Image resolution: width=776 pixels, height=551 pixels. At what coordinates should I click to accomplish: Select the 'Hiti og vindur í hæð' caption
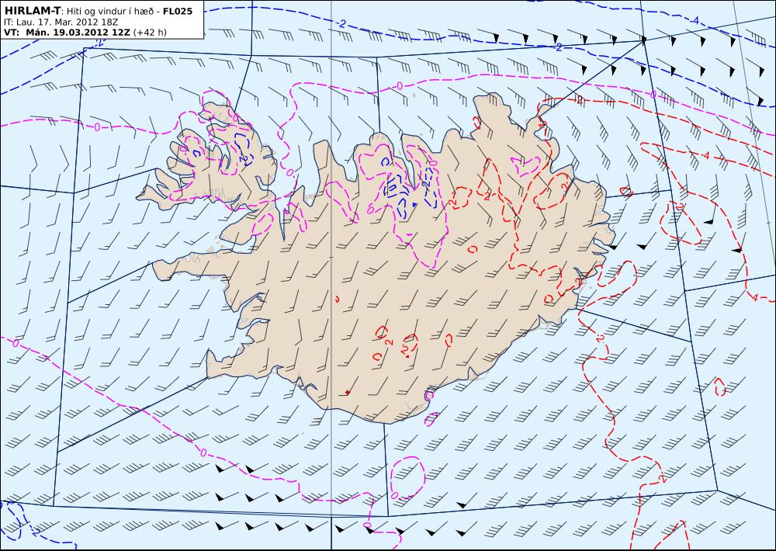(111, 12)
